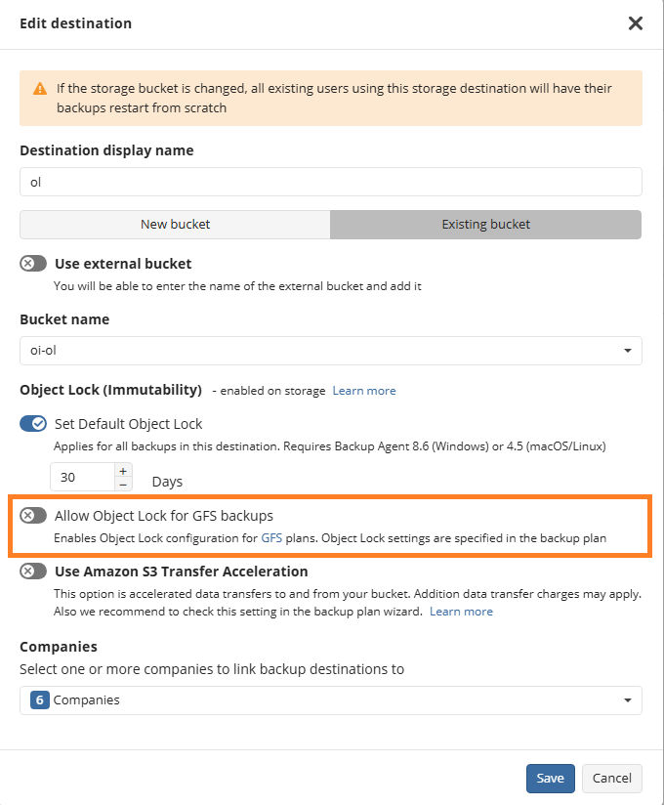This screenshot has height=805, width=664.
Task: Click the 6 companies count badge
Action: click(x=40, y=700)
